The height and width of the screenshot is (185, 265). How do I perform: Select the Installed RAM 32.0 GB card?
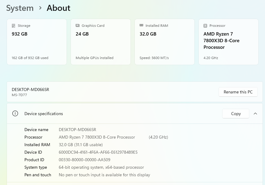165,42
